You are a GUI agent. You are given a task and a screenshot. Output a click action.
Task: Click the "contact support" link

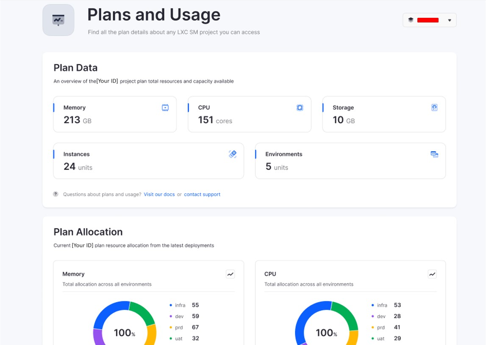(x=202, y=195)
